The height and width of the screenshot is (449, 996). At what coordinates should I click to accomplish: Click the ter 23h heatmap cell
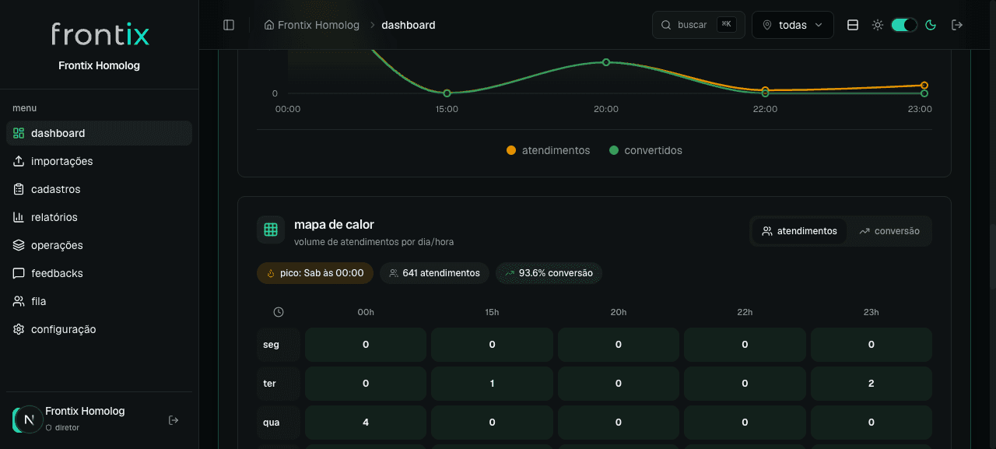(x=871, y=384)
